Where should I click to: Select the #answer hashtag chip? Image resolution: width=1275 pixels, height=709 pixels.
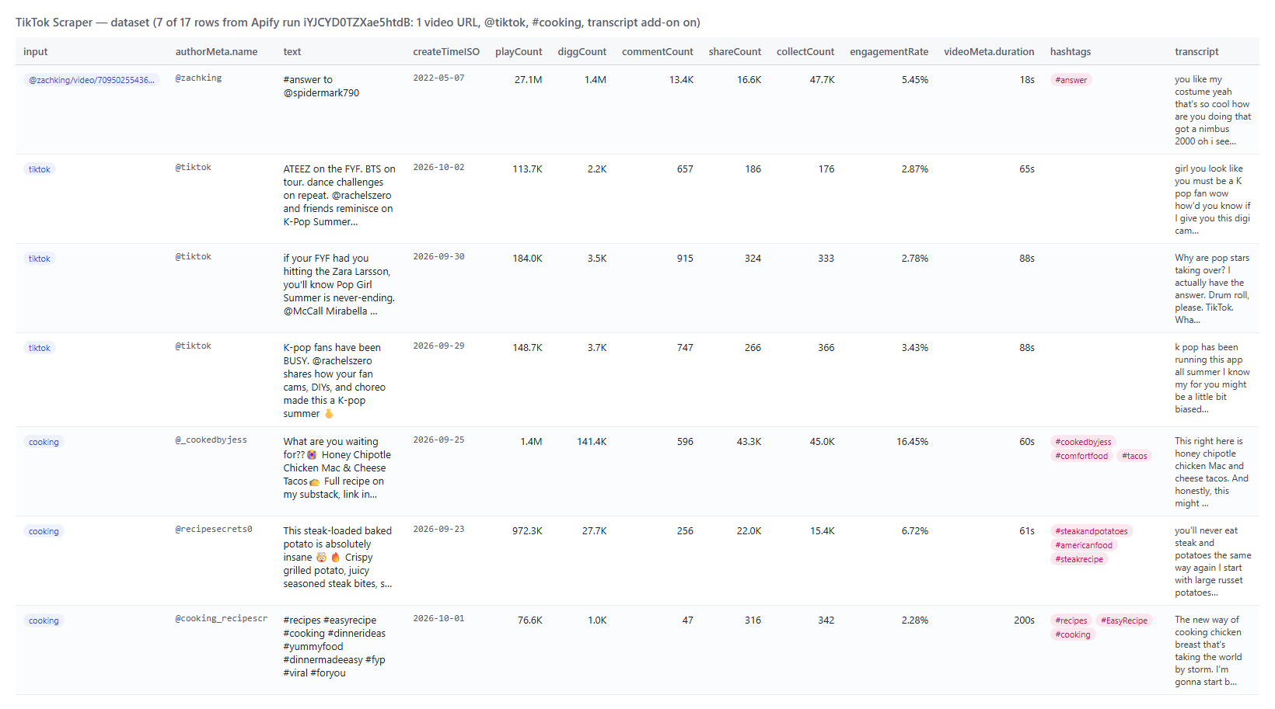1071,80
